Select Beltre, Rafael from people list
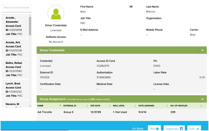The width and height of the screenshot is (209, 131). [15, 69]
